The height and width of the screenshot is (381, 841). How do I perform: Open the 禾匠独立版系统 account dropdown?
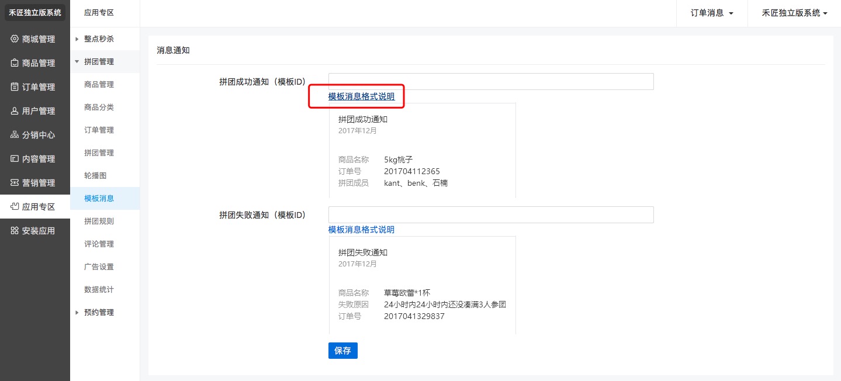[794, 13]
